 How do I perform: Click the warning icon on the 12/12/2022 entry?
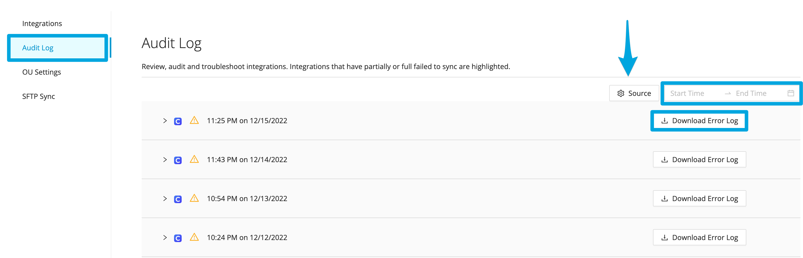(194, 238)
